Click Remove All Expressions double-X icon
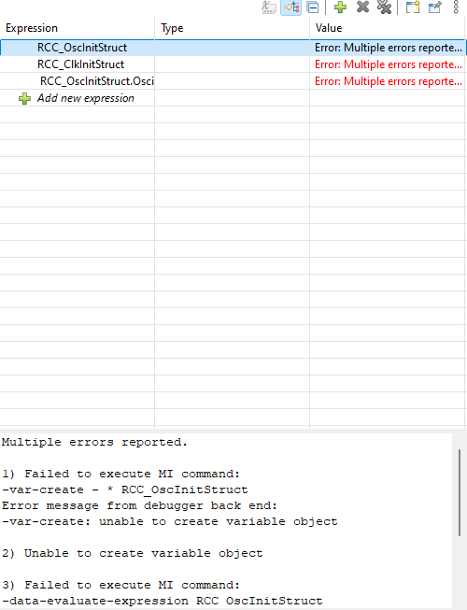 pos(384,7)
